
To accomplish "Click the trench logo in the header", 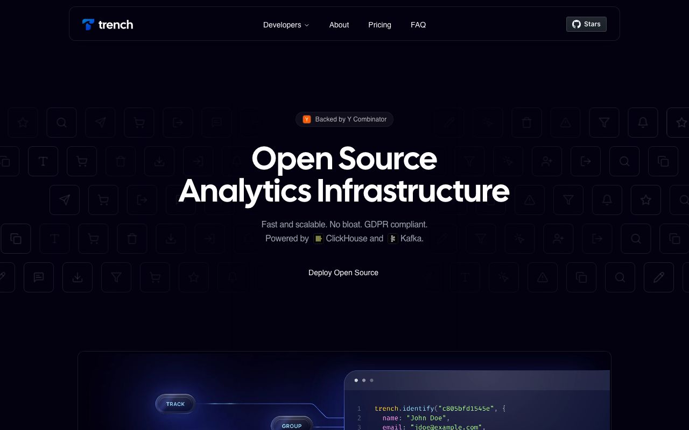I will click(108, 25).
